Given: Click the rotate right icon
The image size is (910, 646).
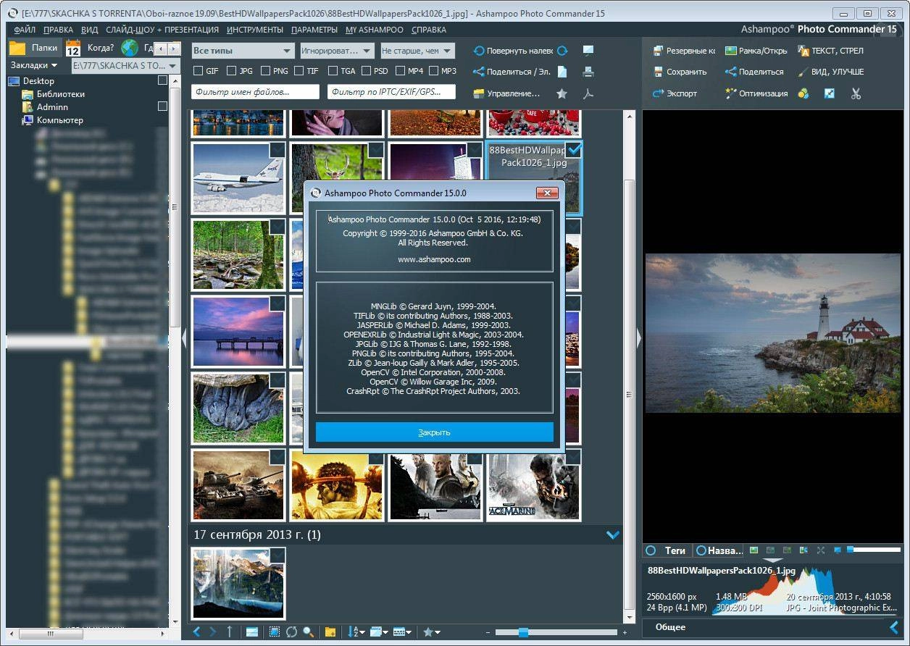Looking at the screenshot, I should [x=562, y=51].
